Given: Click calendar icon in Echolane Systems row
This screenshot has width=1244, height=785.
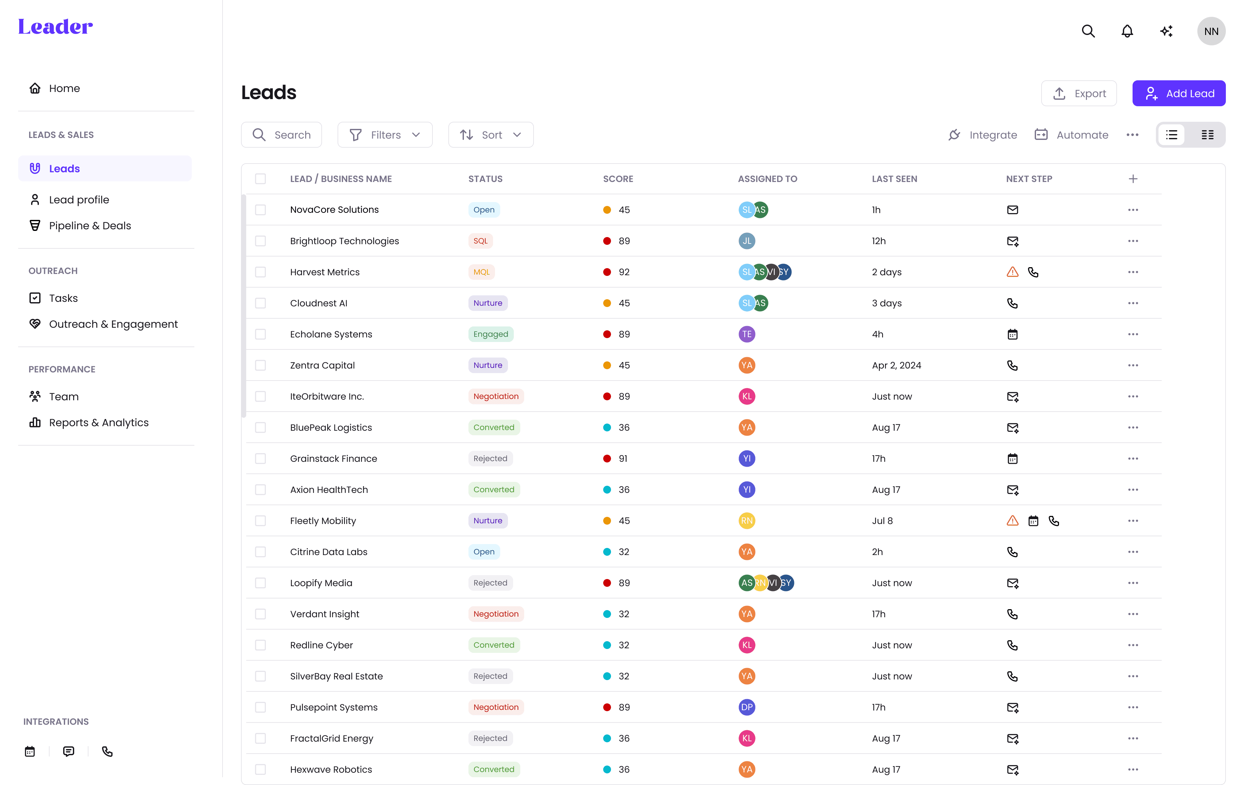Looking at the screenshot, I should [x=1012, y=334].
